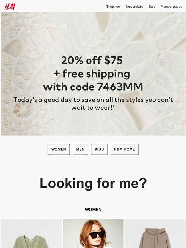The image size is (186, 248).
Task: Click the red H&M logo
Action: pyautogui.click(x=10, y=7)
